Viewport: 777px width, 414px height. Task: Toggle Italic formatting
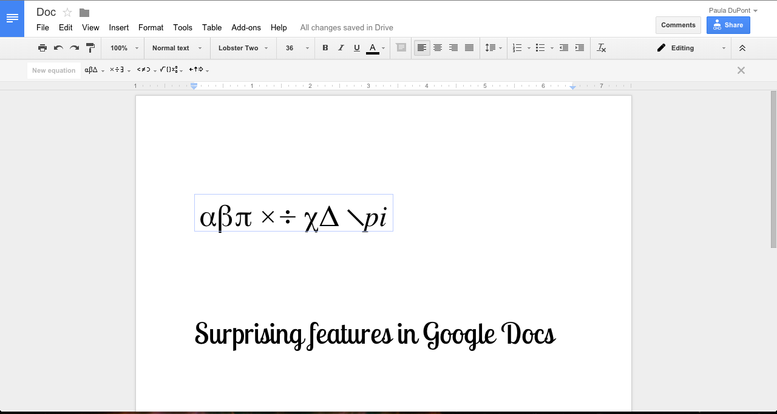[341, 48]
